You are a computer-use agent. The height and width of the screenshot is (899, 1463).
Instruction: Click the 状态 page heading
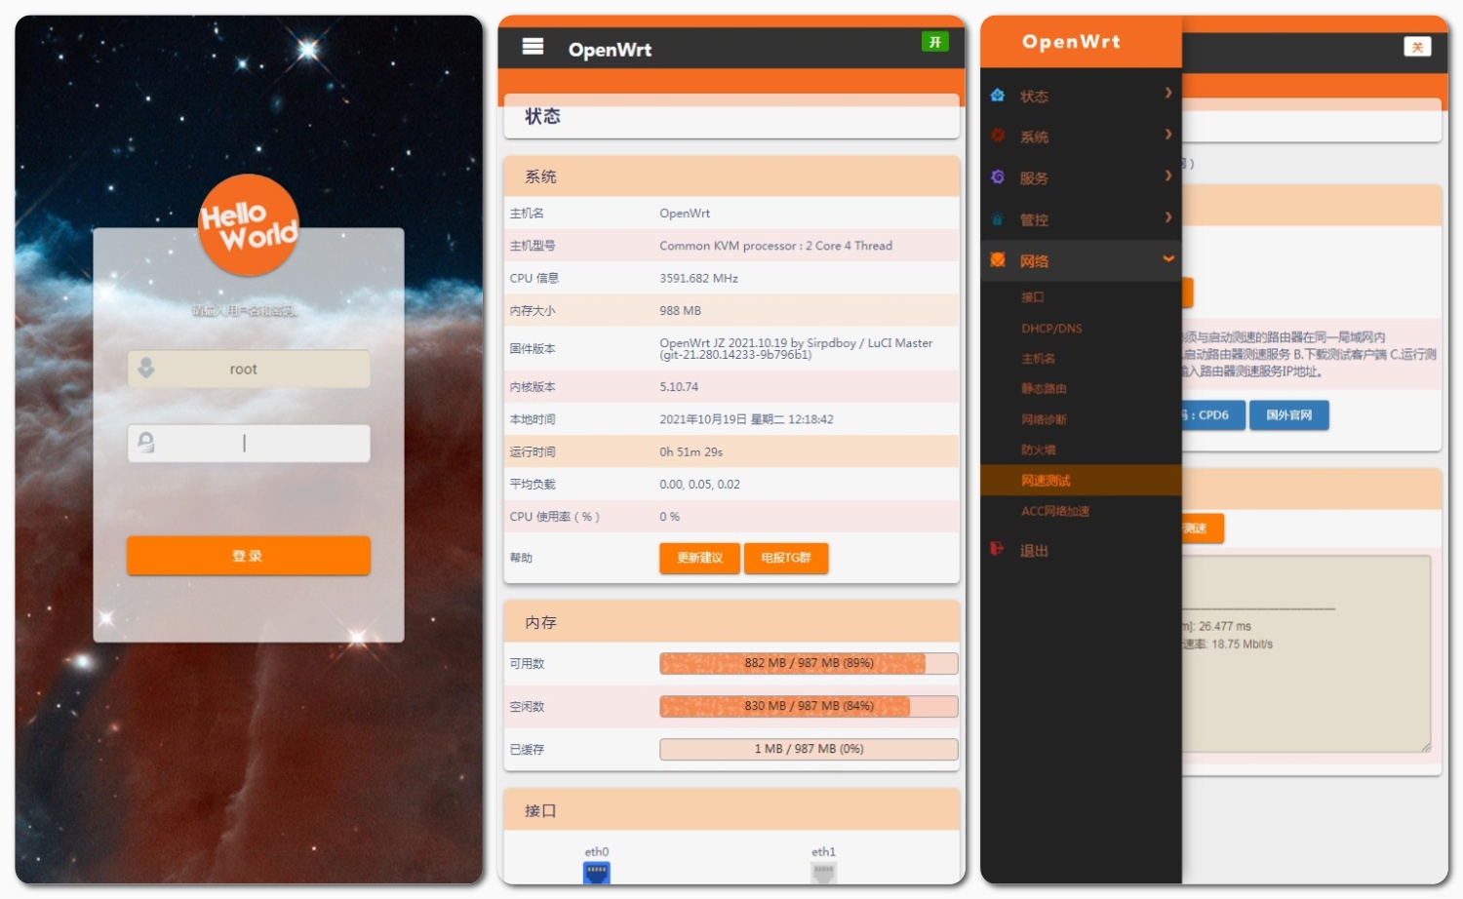pos(542,116)
